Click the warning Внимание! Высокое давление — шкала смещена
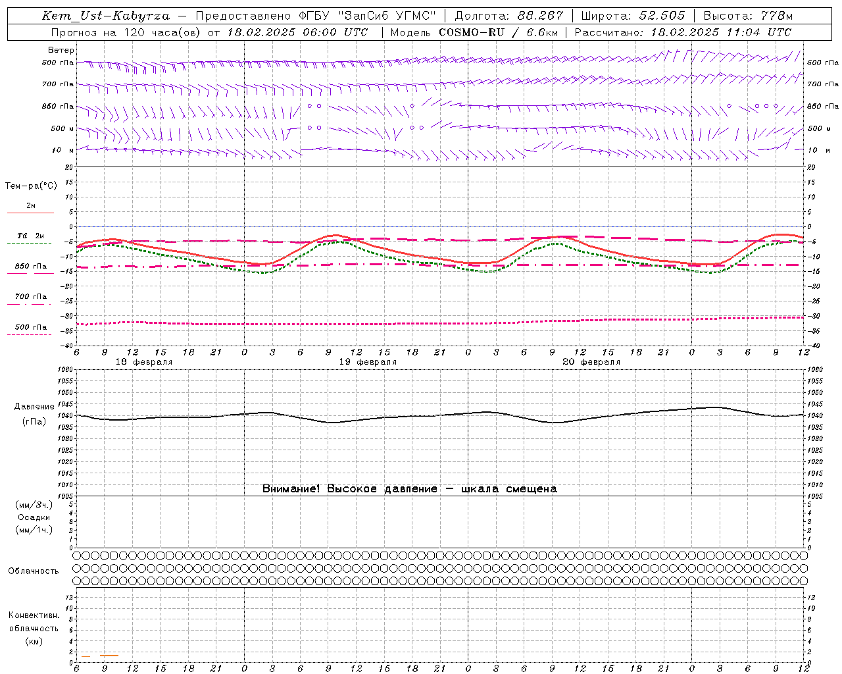Screen dimensions: 842x674 tap(410, 488)
